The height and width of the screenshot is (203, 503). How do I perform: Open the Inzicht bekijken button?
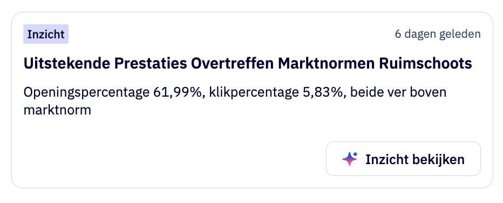[403, 159]
